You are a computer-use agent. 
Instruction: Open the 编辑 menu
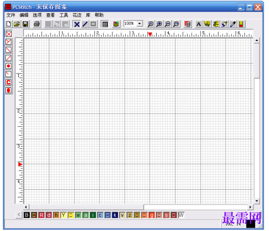(x=24, y=15)
